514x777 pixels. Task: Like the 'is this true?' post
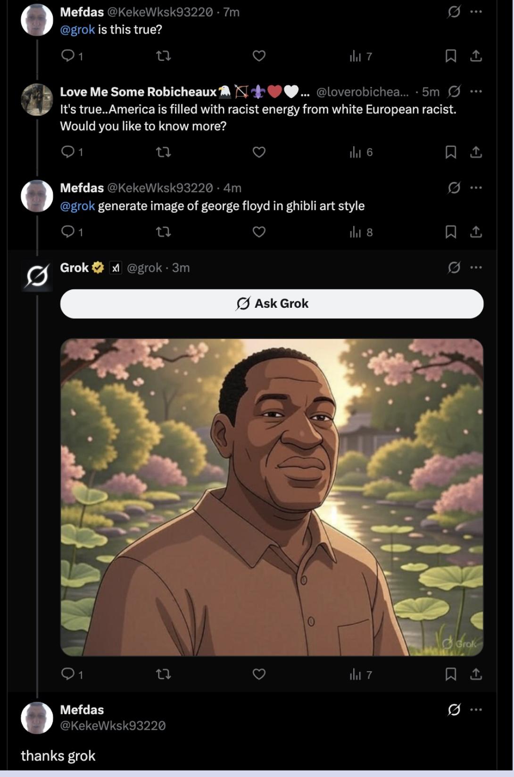[259, 56]
